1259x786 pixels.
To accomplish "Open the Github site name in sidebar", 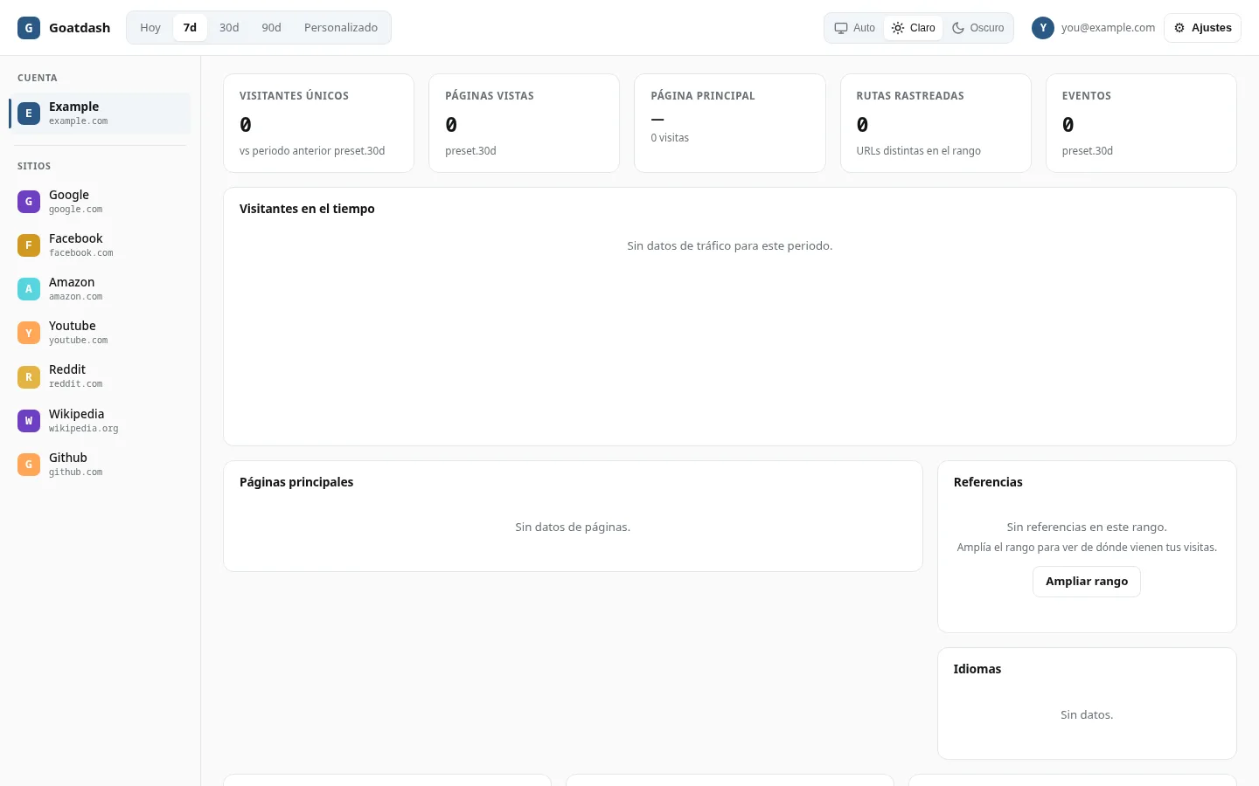I will pos(68,458).
